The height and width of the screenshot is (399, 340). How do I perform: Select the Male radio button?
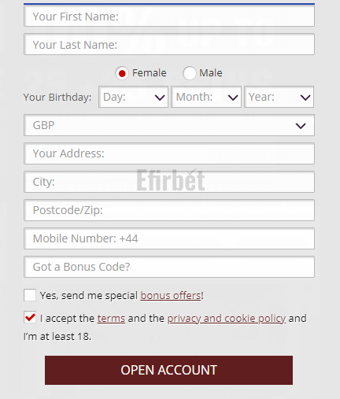coord(190,73)
